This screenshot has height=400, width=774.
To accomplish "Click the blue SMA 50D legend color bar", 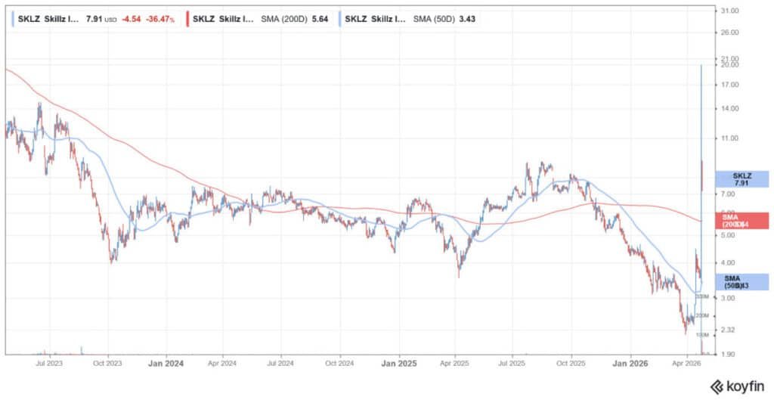I will (x=339, y=18).
